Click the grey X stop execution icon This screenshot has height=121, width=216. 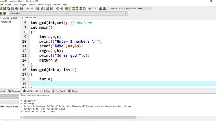(x=95, y=9)
